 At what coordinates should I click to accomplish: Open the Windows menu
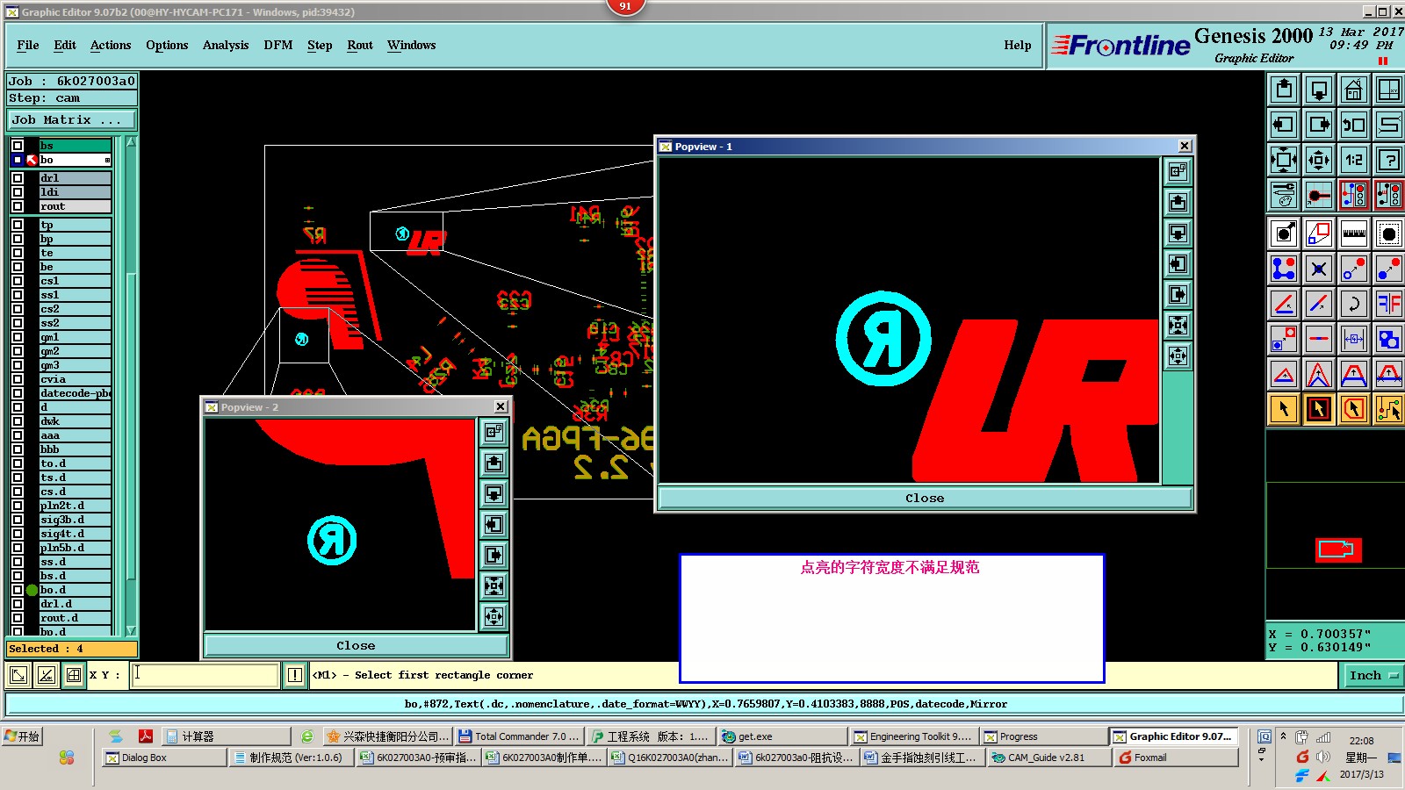click(x=411, y=45)
